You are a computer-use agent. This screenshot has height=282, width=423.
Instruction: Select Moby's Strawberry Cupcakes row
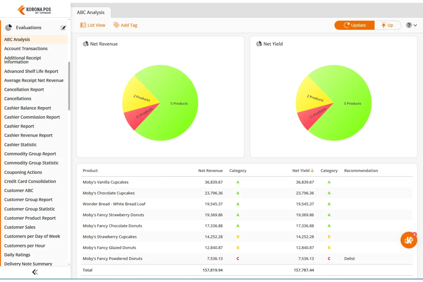(247, 237)
